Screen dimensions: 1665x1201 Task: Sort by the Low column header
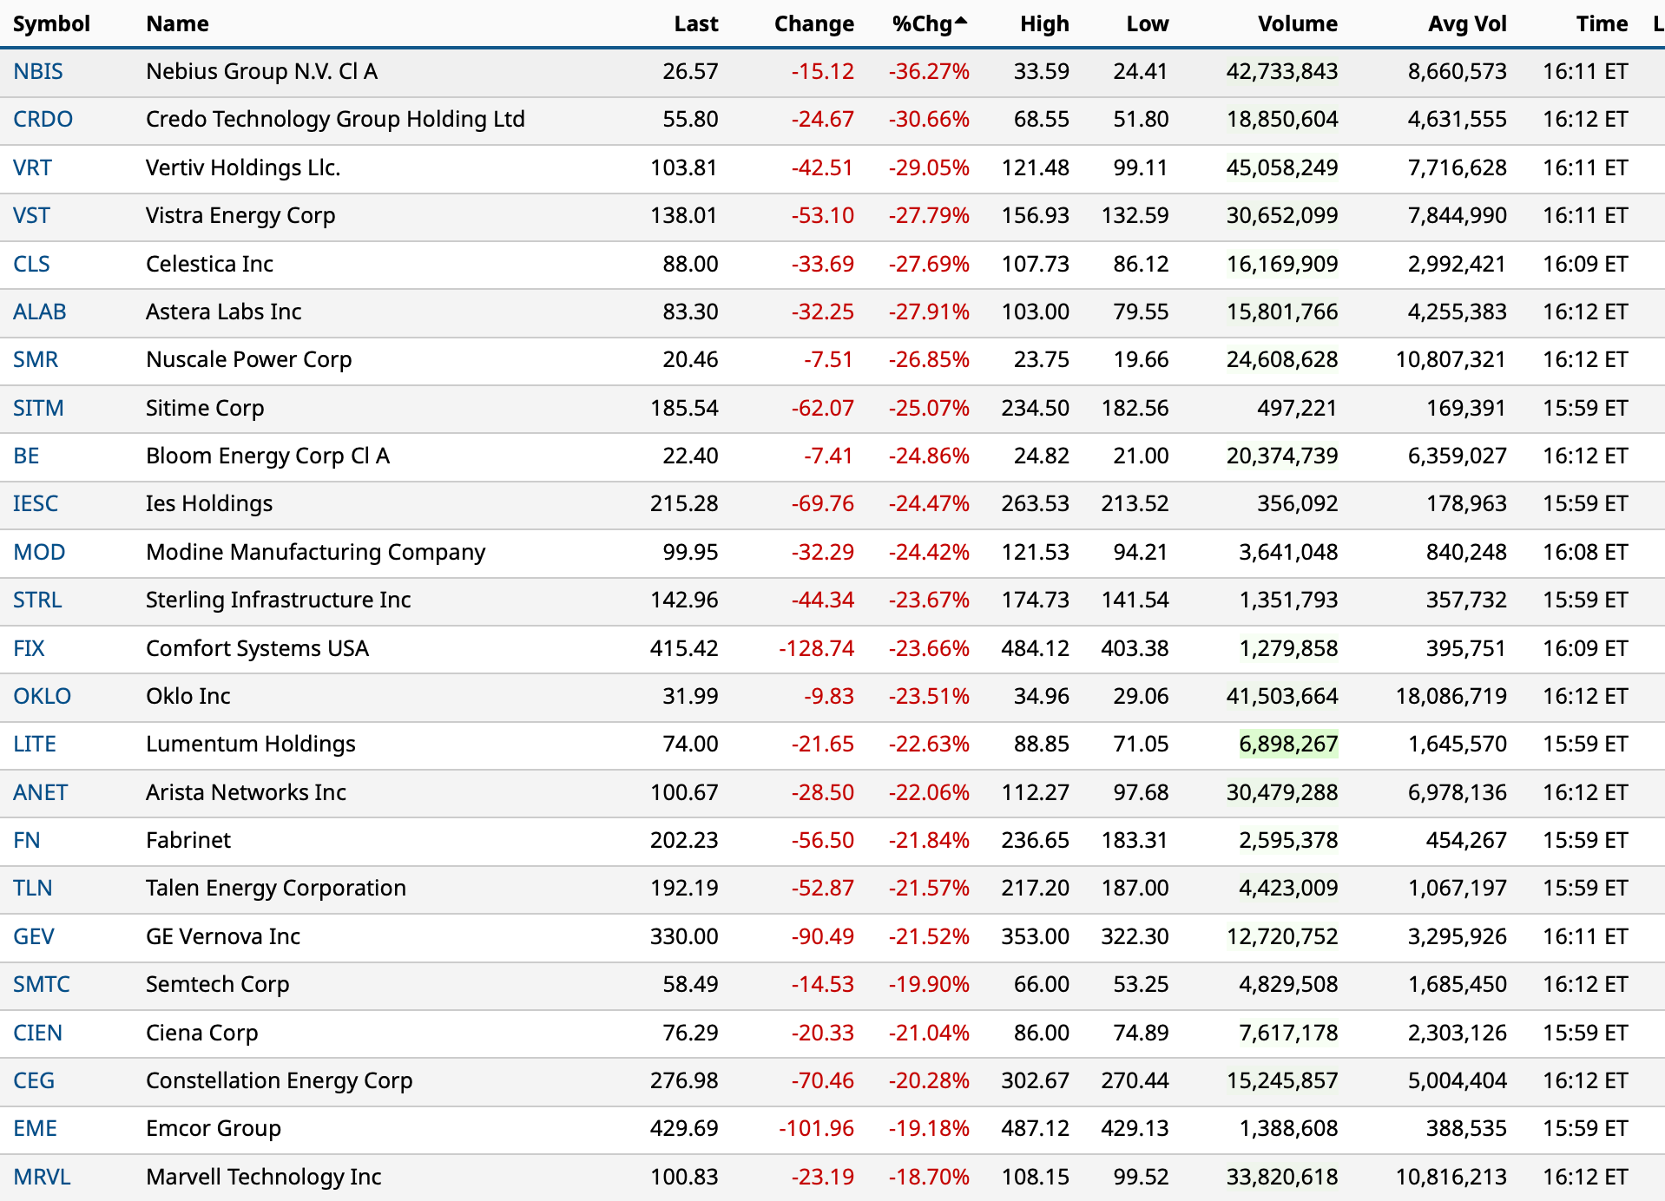click(1147, 23)
